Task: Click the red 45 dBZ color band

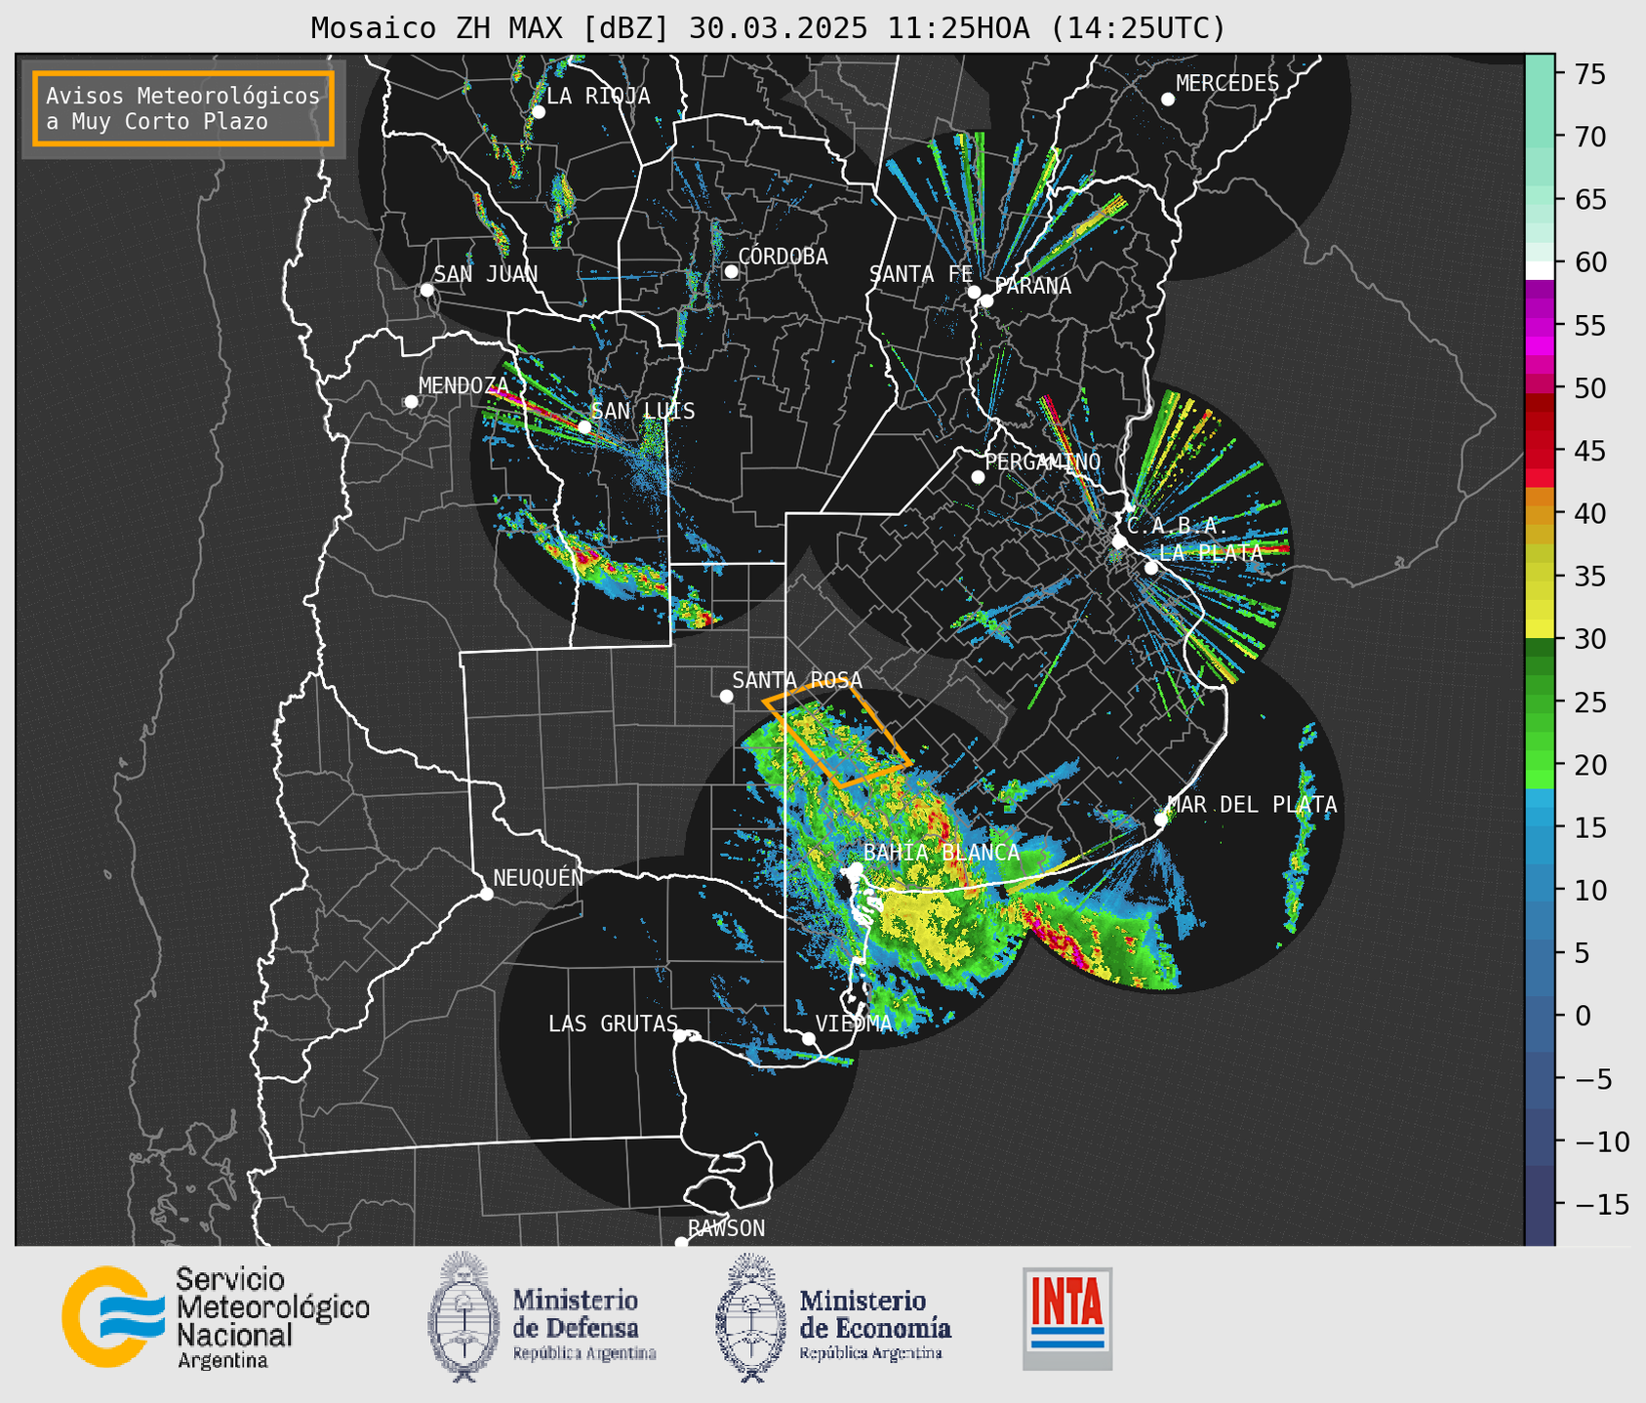Action: pos(1540,451)
